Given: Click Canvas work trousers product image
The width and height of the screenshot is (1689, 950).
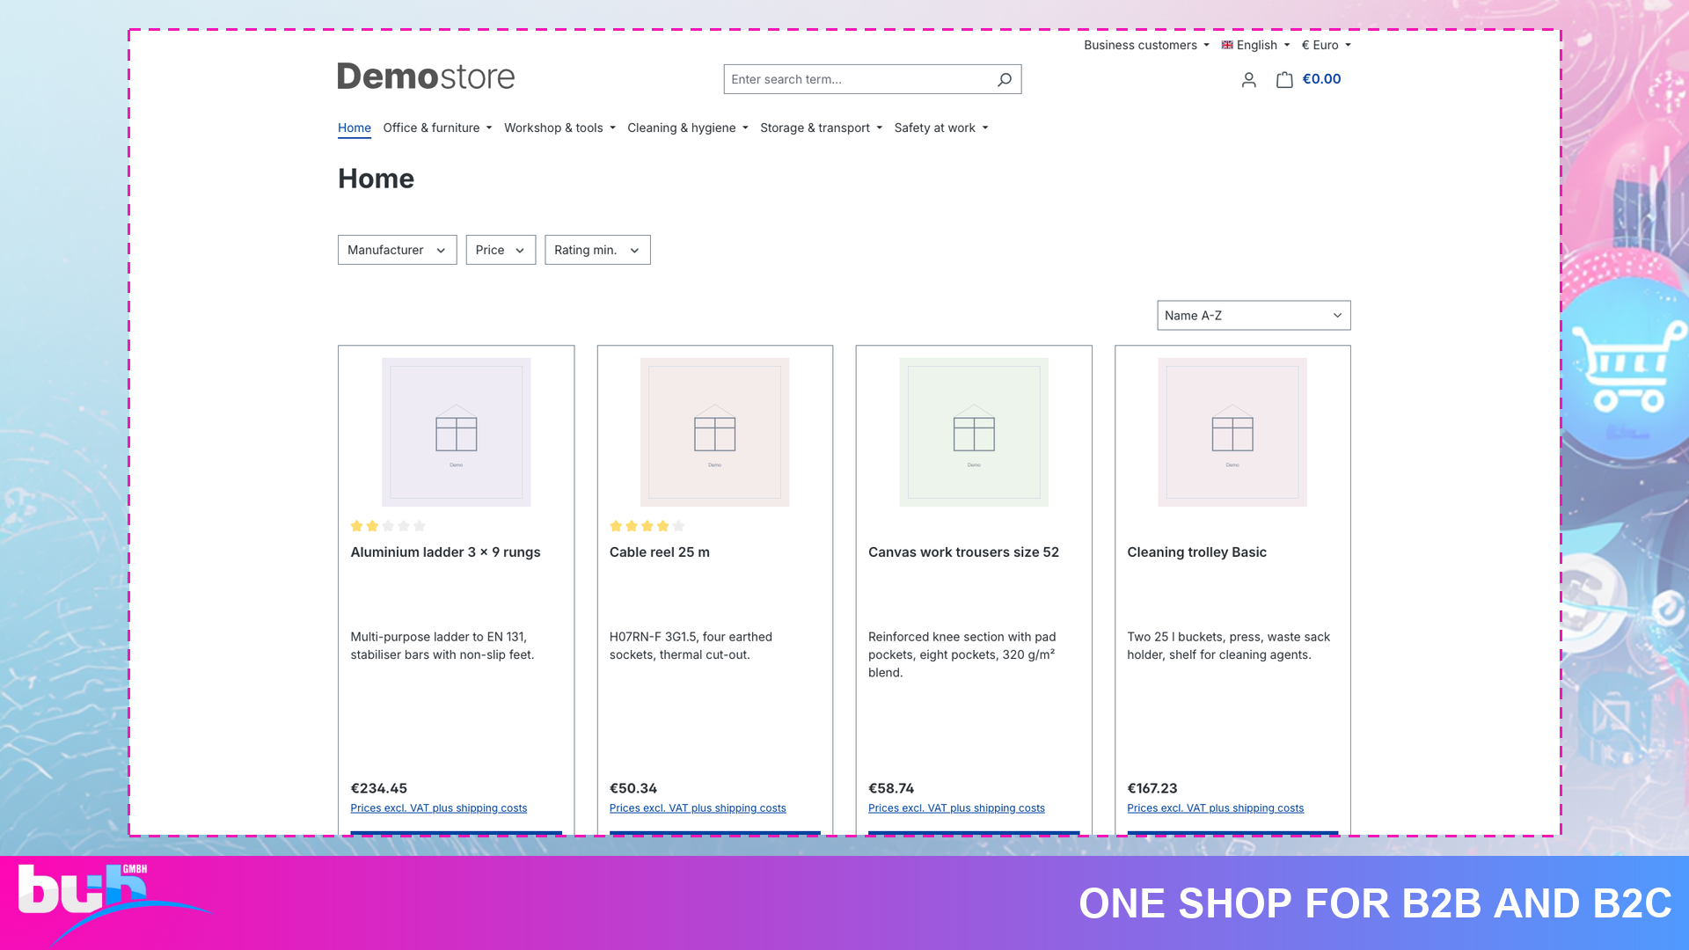Looking at the screenshot, I should pos(974,432).
